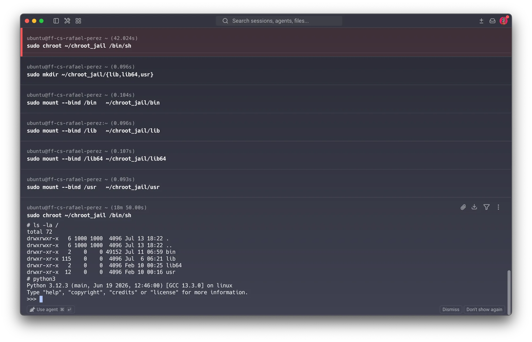532x342 pixels.
Task: Open the user profile avatar
Action: point(504,21)
